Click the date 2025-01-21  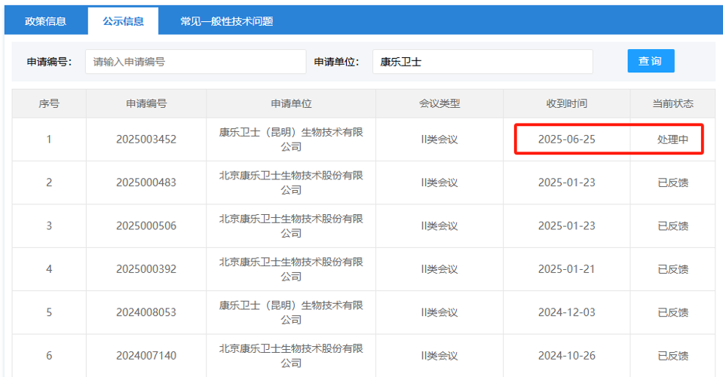click(x=567, y=269)
